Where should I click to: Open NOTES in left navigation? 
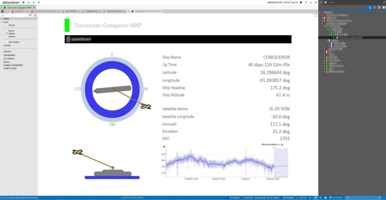(6, 62)
